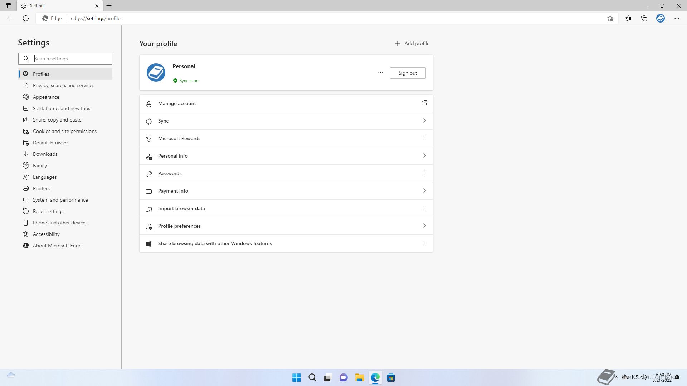Open File Explorer from taskbar
The width and height of the screenshot is (687, 386).
[359, 378]
